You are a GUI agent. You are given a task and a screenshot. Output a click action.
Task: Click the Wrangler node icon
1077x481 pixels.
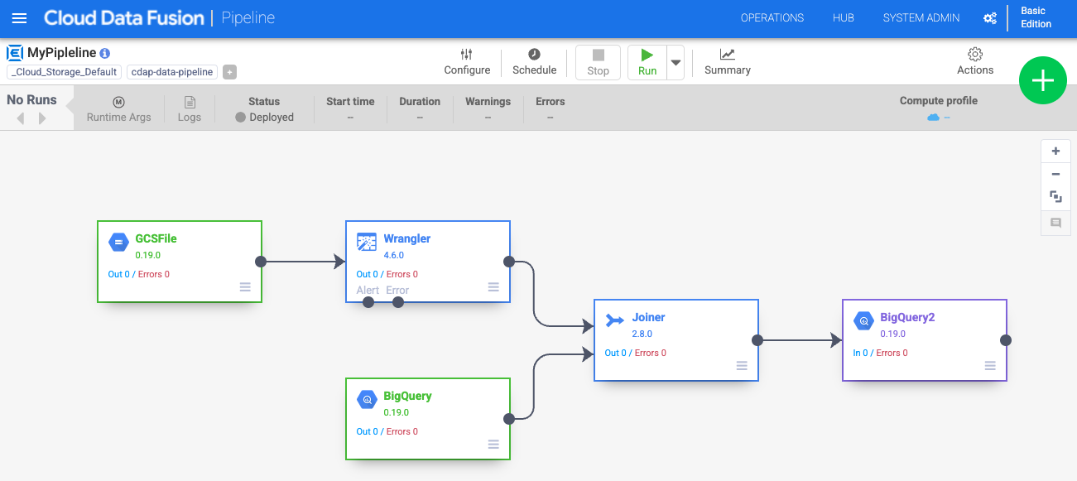pos(367,242)
